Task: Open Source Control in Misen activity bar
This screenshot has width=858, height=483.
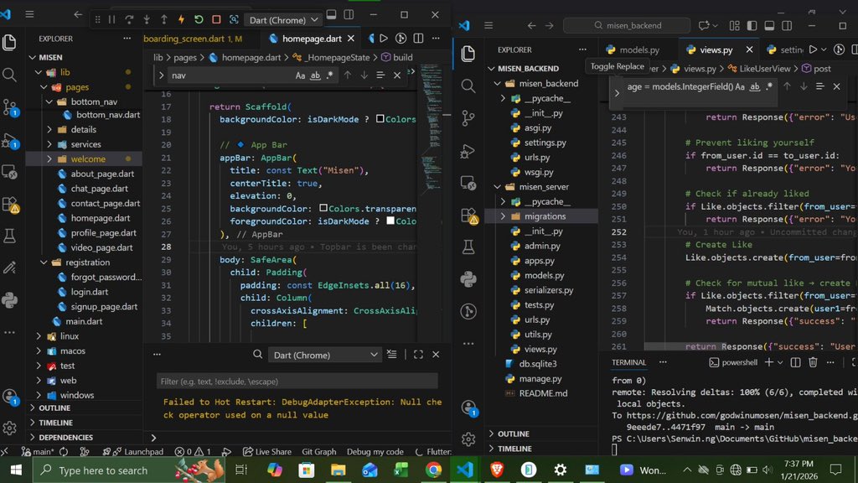Action: coord(9,106)
